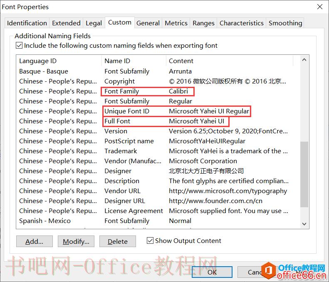
Task: Click the http://www.microsoft.com/typography cell
Action: pyautogui.click(x=228, y=191)
